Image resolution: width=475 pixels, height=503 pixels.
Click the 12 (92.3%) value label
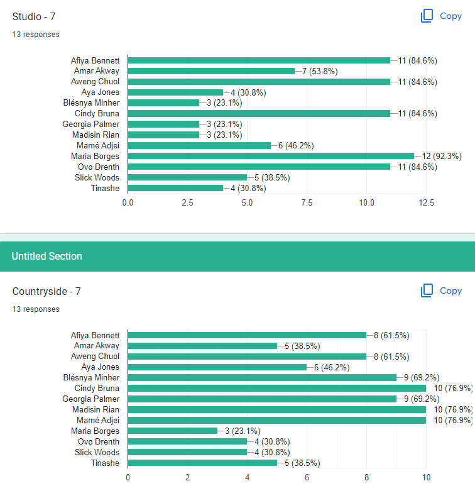pos(442,156)
